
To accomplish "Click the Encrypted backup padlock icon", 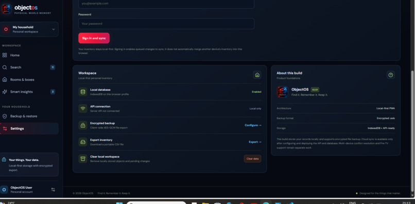I will pos(83,125).
